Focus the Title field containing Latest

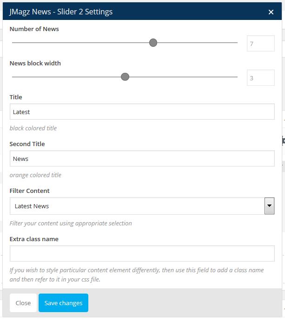[142, 112]
